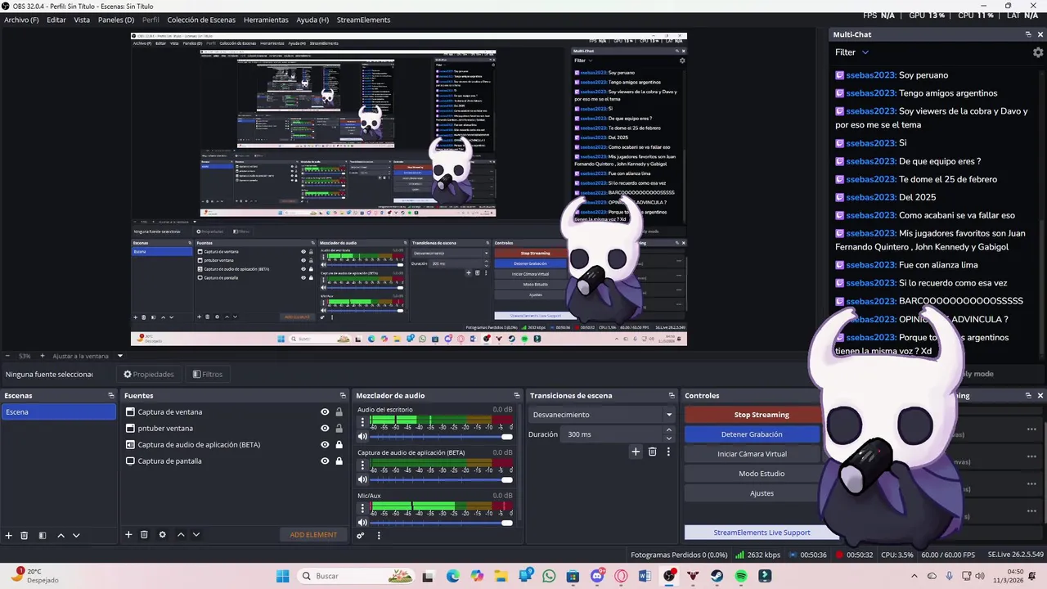Add a new source in Fuentes panel

128,535
